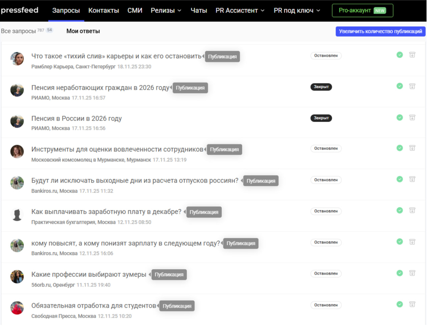427x330 pixels.
Task: Open author avatar for Какие профессии выбирают зумеры
Action: [x=17, y=277]
